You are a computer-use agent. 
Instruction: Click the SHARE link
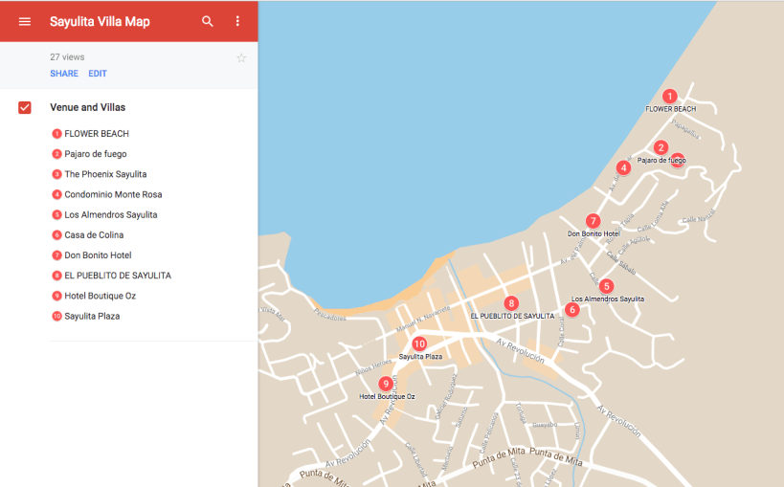click(x=64, y=74)
